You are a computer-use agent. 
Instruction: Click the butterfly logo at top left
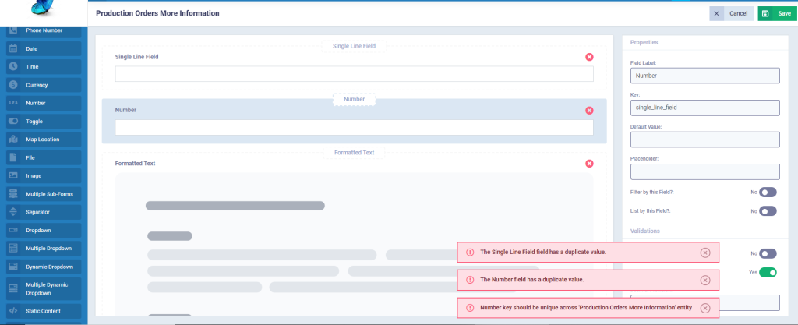pyautogui.click(x=42, y=7)
